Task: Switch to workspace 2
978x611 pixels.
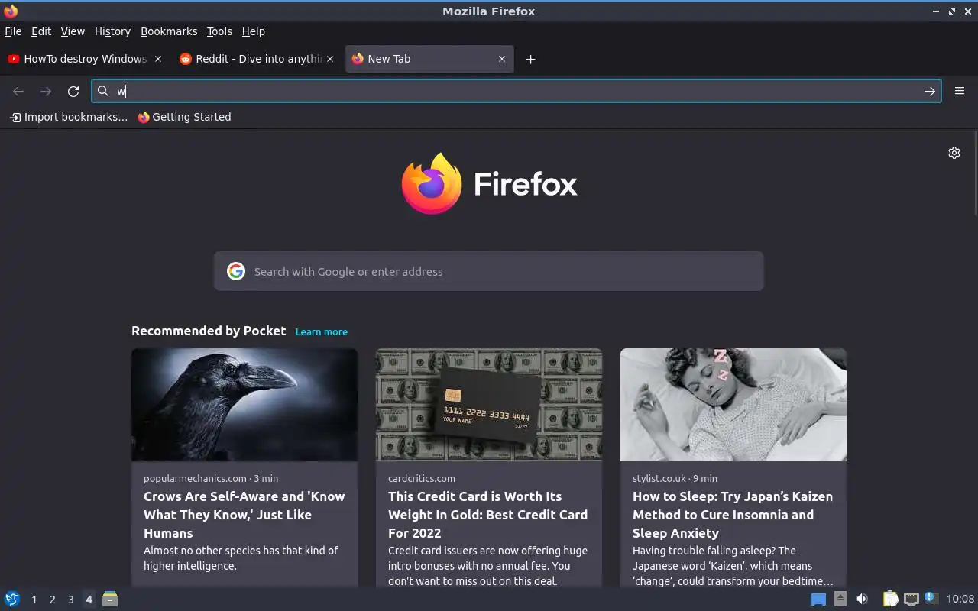Action: (x=52, y=600)
